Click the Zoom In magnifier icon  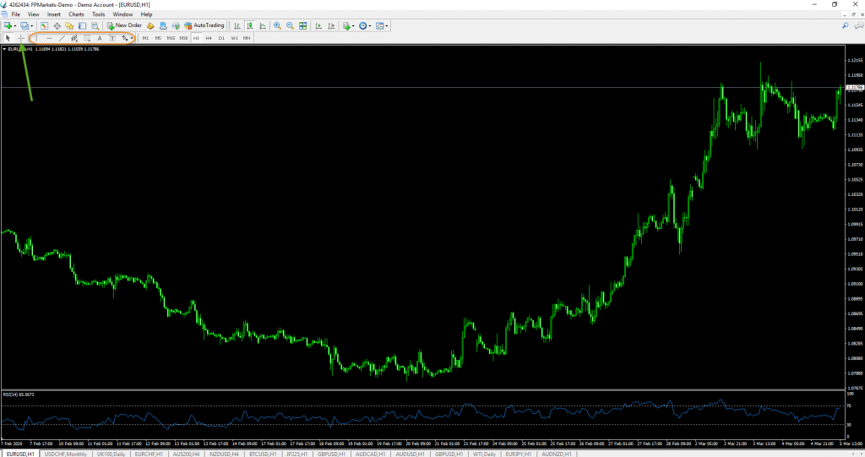(277, 26)
